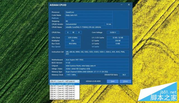179x103 pixels.
Task: Click the CPUID Rev. value 9E
Action: coord(73,32)
